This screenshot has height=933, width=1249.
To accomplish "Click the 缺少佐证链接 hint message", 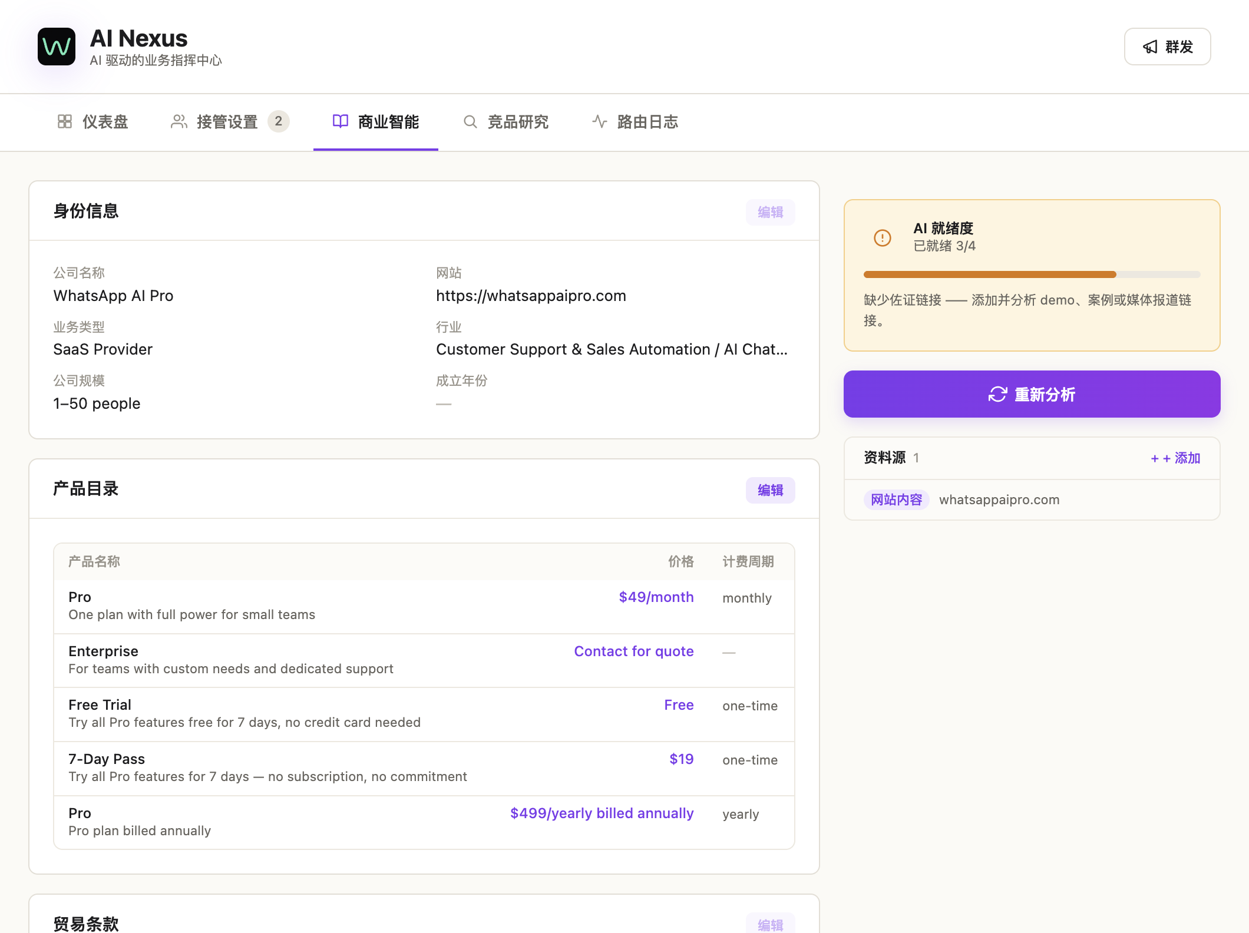I will tap(1027, 310).
